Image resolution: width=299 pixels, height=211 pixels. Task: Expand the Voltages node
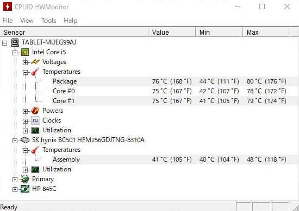(25, 62)
